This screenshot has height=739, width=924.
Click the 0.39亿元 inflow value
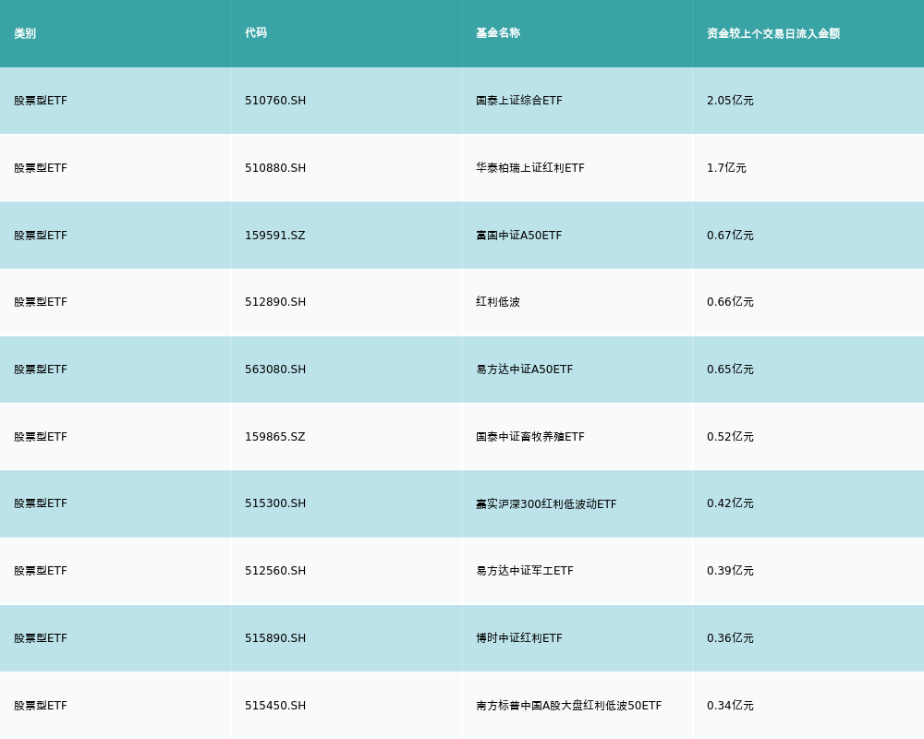click(x=730, y=571)
